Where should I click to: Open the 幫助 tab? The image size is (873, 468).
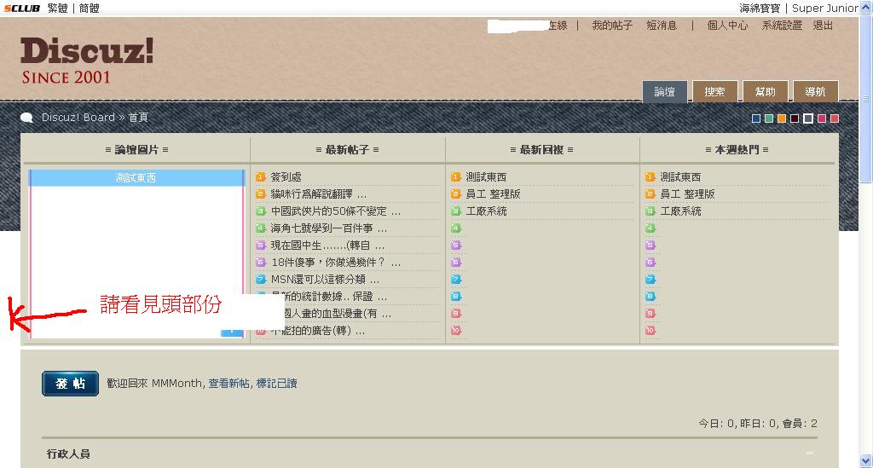click(765, 92)
